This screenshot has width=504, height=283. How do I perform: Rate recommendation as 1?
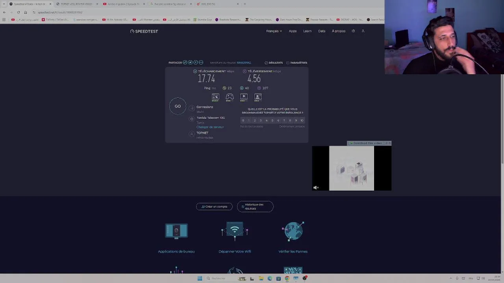249,121
